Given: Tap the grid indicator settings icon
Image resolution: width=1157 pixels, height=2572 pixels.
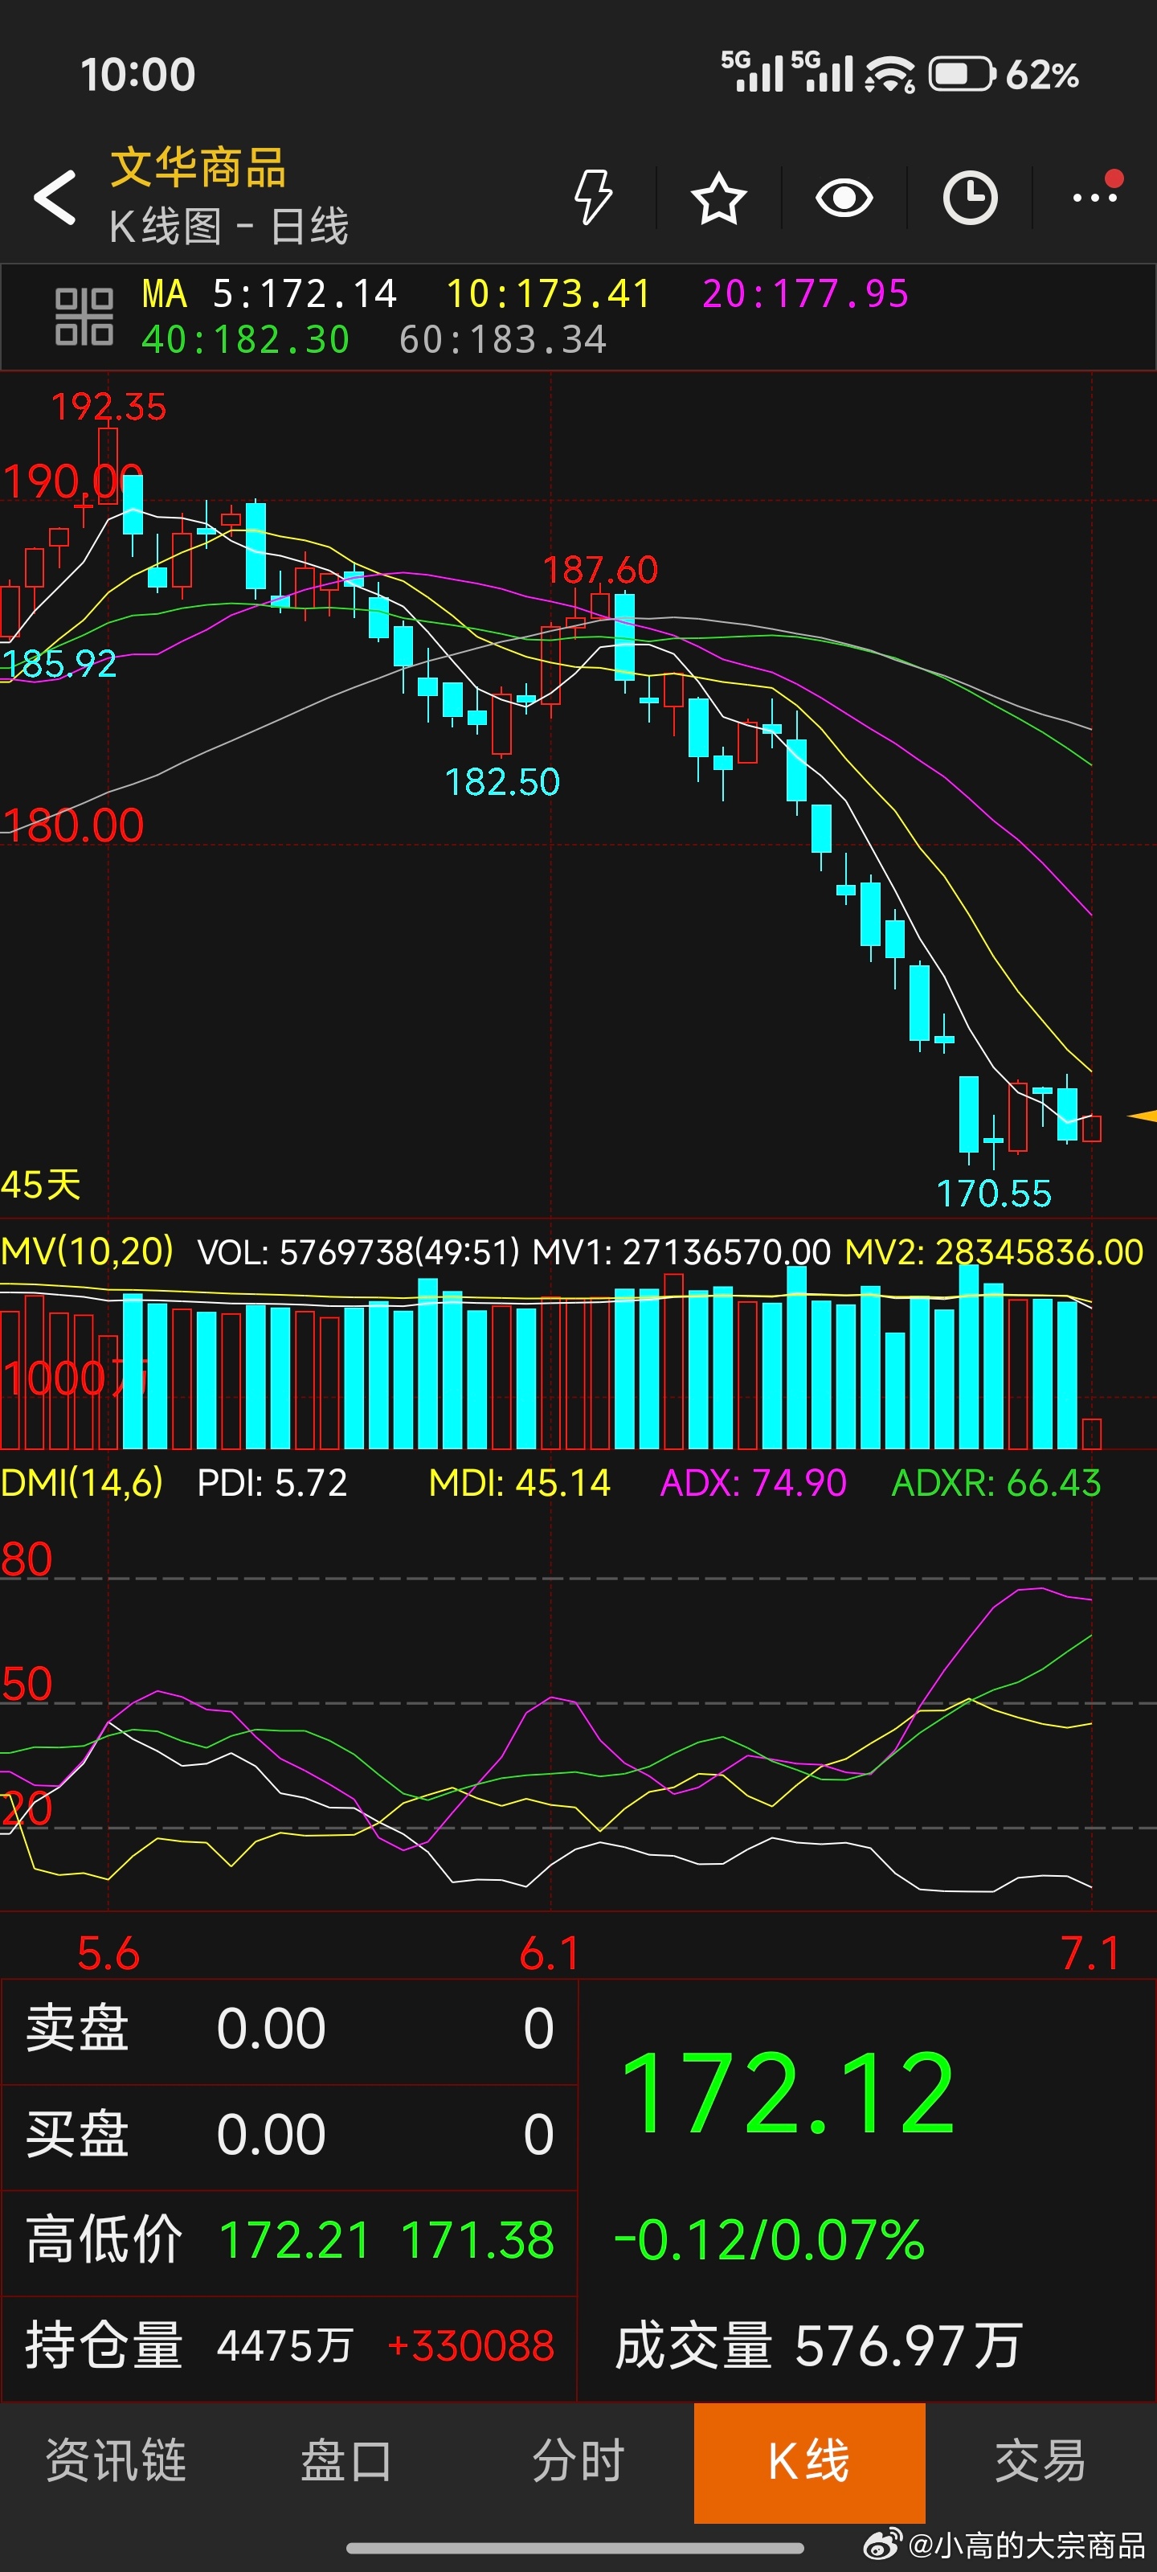Looking at the screenshot, I should pos(84,317).
